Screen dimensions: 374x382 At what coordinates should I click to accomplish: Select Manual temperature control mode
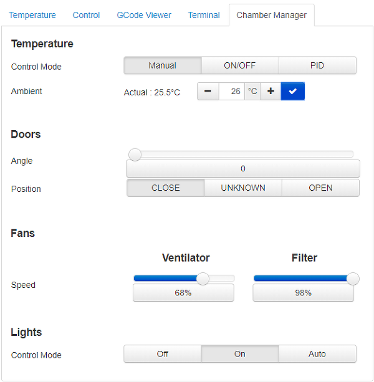point(163,65)
